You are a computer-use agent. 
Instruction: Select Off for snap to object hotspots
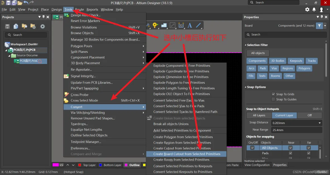[310, 115]
